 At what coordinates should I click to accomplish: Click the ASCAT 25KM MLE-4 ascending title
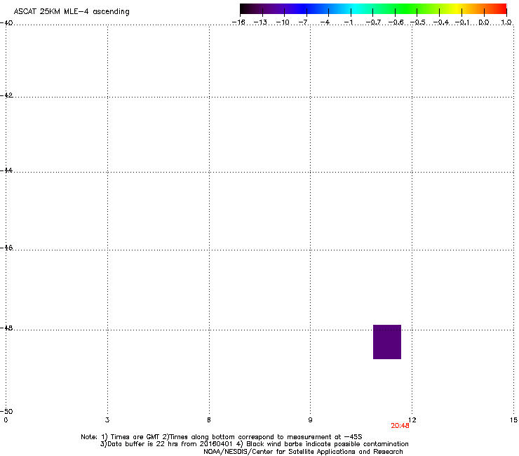click(x=72, y=12)
